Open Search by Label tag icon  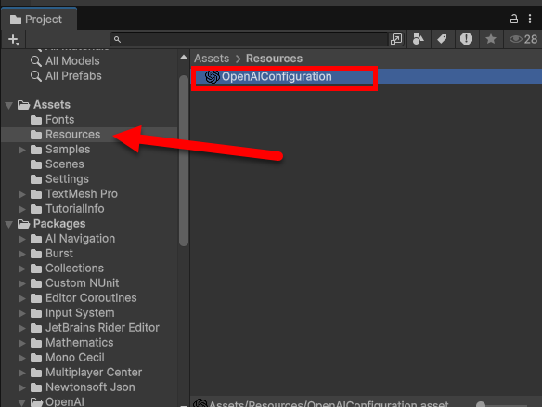[x=442, y=39]
